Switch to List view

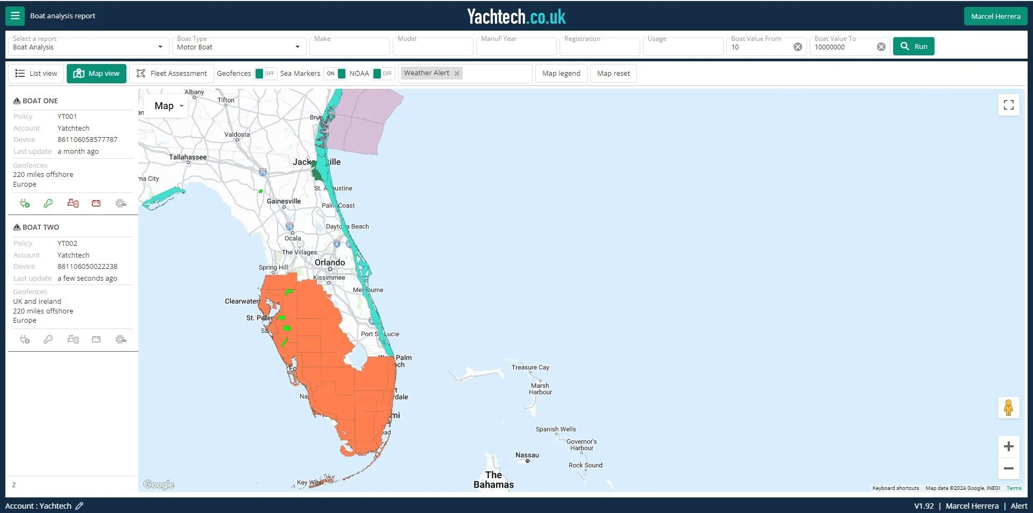pyautogui.click(x=36, y=74)
